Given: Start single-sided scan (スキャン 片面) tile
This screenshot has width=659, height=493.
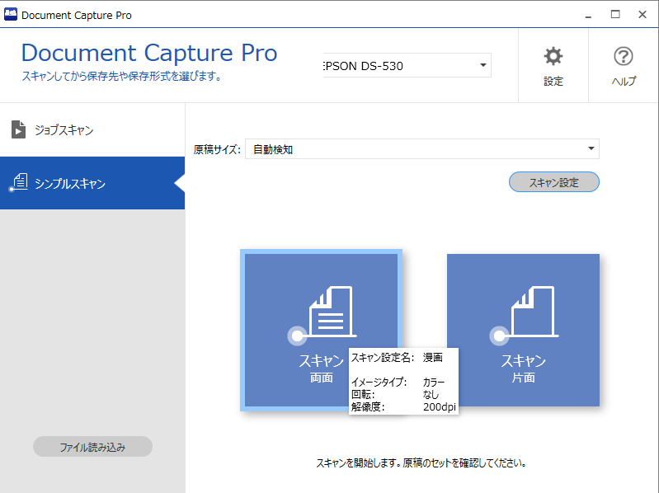Looking at the screenshot, I should pos(523,330).
